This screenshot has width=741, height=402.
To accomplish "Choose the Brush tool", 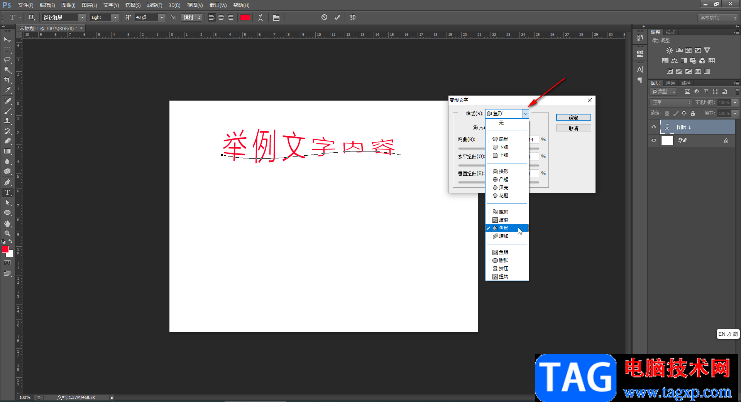I will pos(7,111).
